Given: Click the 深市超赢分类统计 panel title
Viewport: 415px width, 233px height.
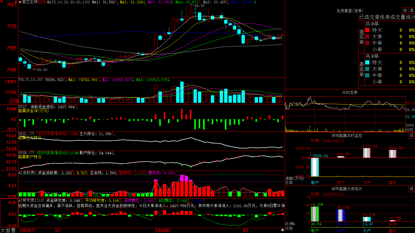Looking at the screenshot, I should [347, 189].
